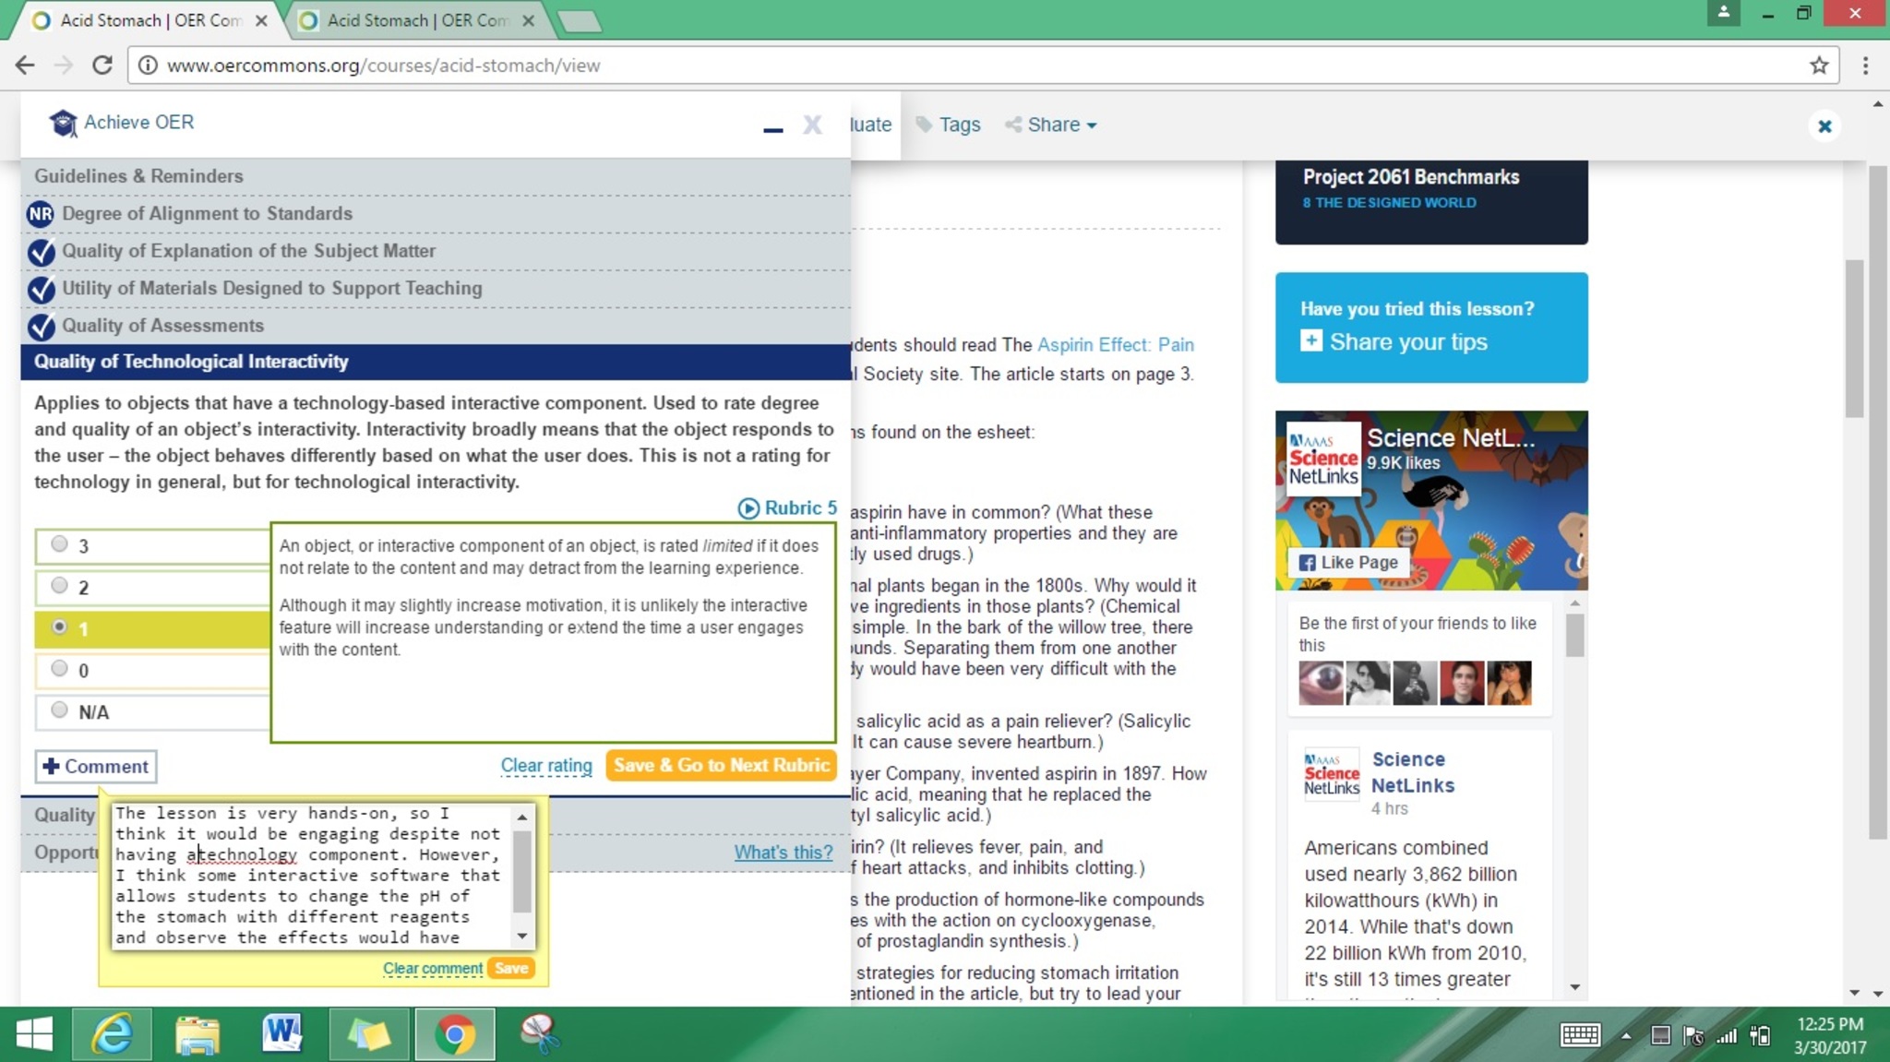Expand Guidelines & Reminders section
Viewport: 1890px width, 1062px height.
pos(138,176)
